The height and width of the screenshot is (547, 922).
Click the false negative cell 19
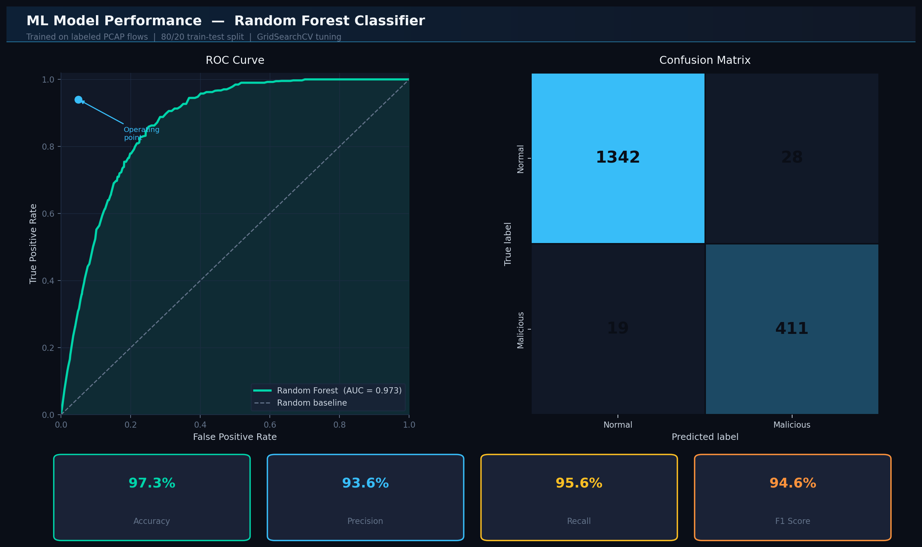pos(618,328)
